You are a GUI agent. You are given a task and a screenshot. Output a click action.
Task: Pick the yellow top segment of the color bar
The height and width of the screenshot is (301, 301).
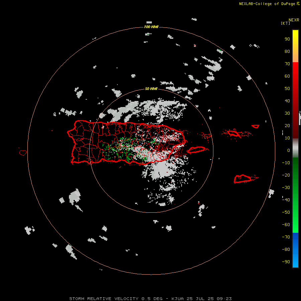pos(295,46)
